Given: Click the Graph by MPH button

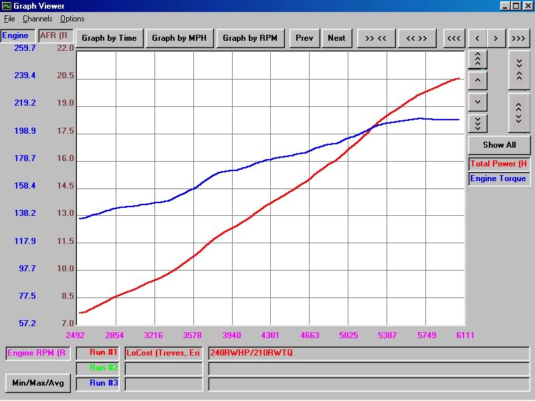Looking at the screenshot, I should [x=179, y=38].
